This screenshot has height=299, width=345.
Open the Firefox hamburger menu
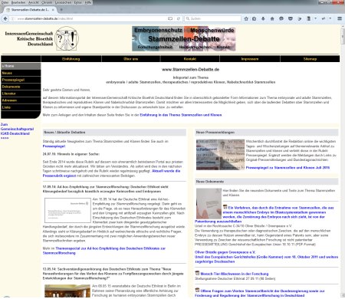(x=340, y=18)
